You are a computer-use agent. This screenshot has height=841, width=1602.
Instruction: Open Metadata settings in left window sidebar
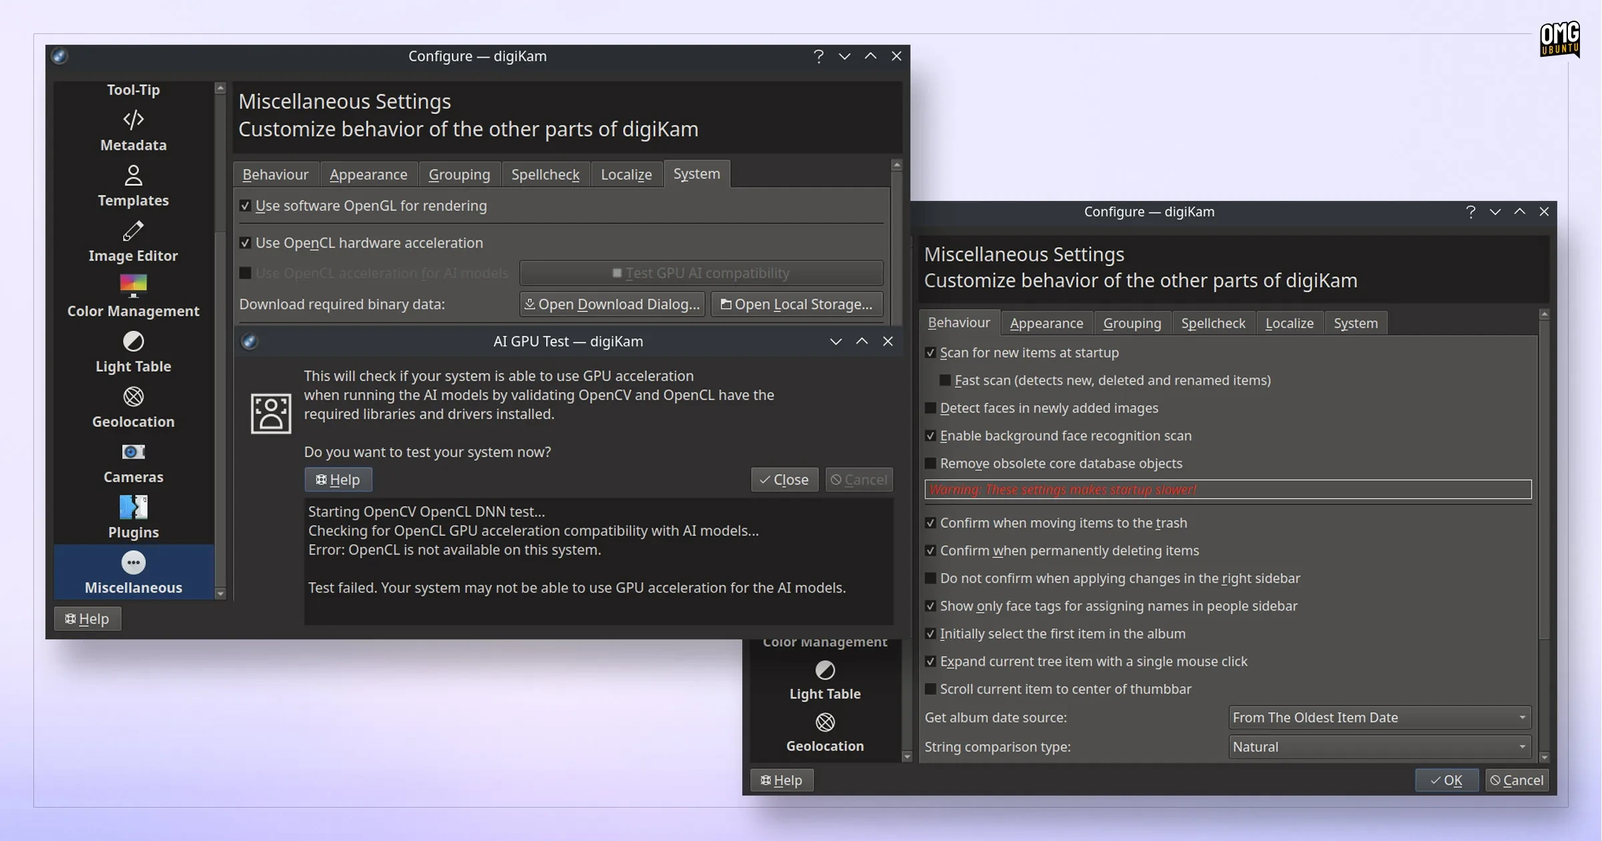point(133,131)
